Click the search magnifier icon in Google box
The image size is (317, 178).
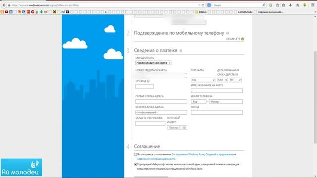click(x=264, y=5)
